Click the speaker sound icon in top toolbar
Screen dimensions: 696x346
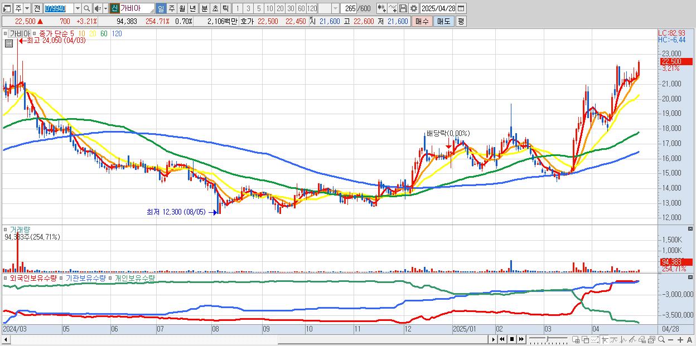[x=97, y=8]
